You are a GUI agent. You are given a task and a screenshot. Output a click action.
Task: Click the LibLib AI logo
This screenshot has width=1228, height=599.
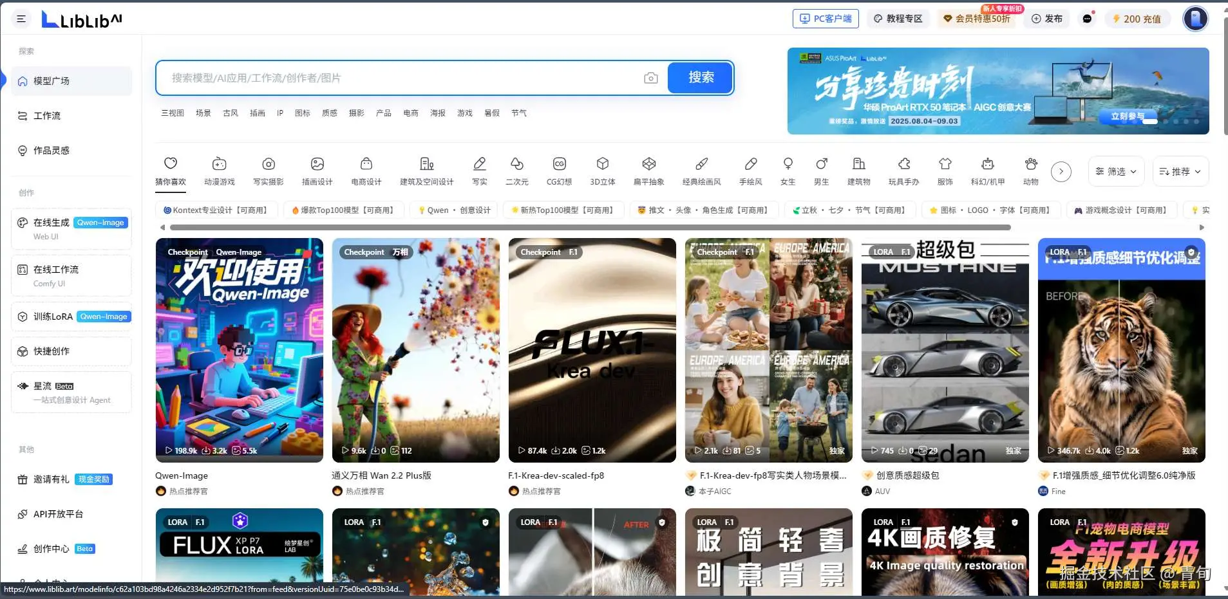pyautogui.click(x=82, y=20)
